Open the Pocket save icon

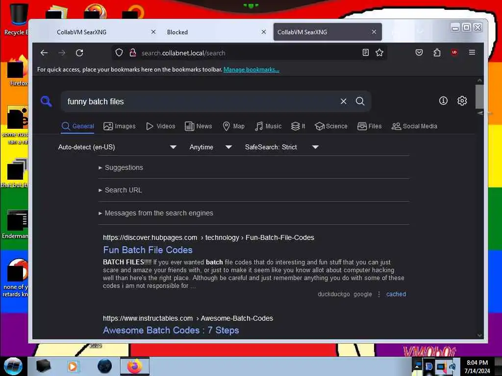pos(419,53)
